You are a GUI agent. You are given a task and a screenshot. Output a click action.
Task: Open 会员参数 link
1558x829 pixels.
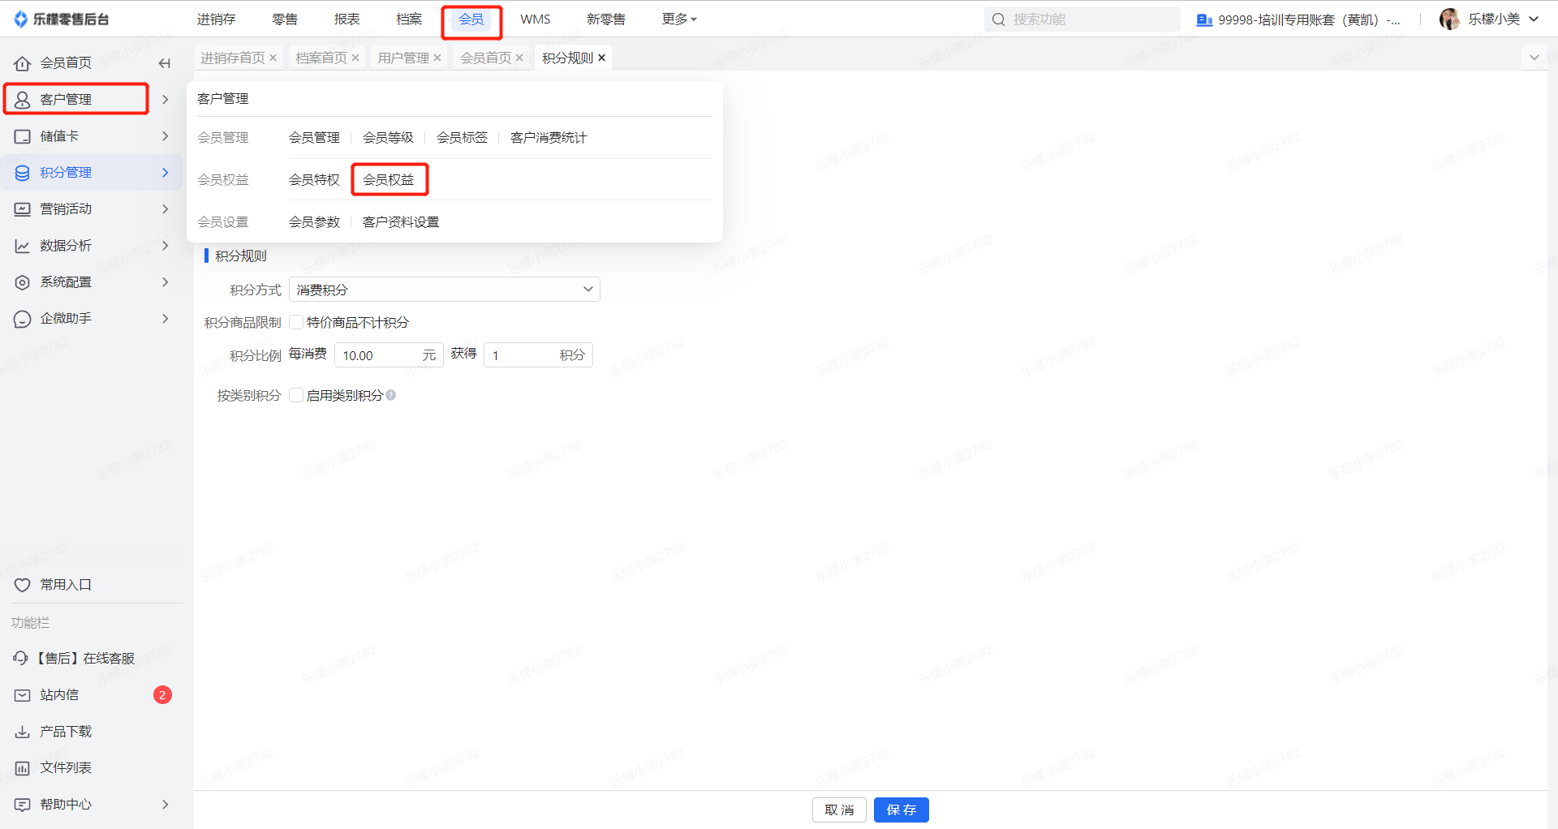314,221
